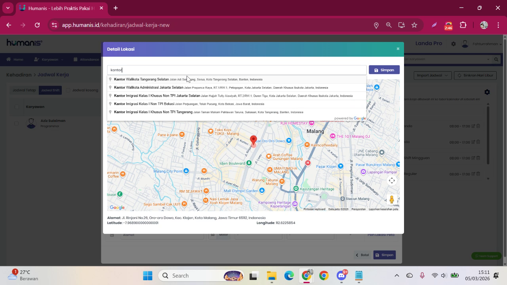Image resolution: width=507 pixels, height=285 pixels.
Task: Click the bottom Simpan button behind dialog
Action: coord(385,255)
